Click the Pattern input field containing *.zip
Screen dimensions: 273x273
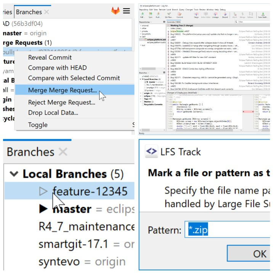(227, 230)
